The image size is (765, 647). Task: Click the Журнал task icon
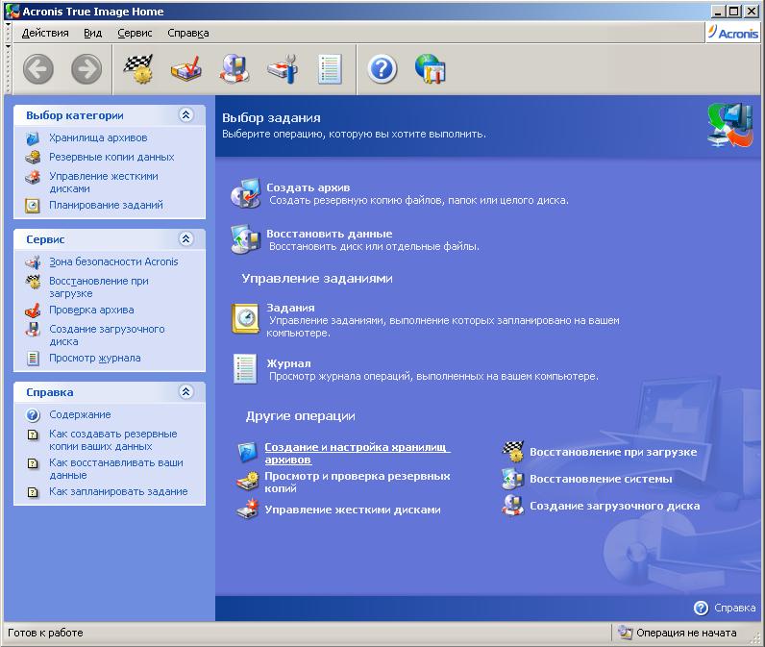[245, 369]
